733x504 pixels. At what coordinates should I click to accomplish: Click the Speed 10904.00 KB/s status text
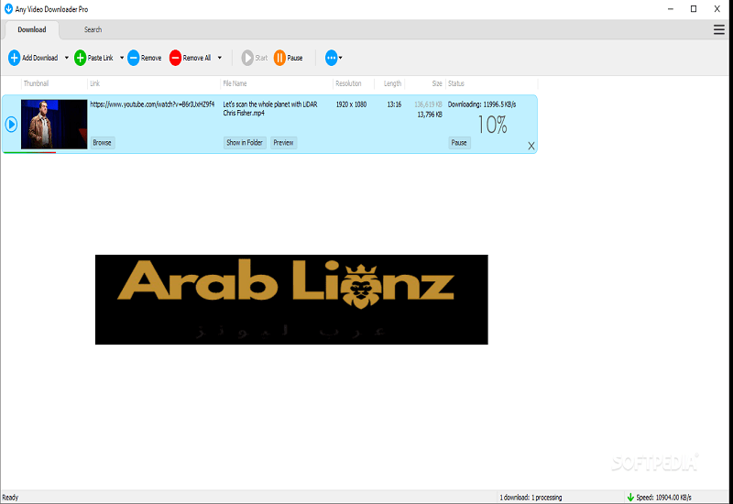tap(663, 498)
